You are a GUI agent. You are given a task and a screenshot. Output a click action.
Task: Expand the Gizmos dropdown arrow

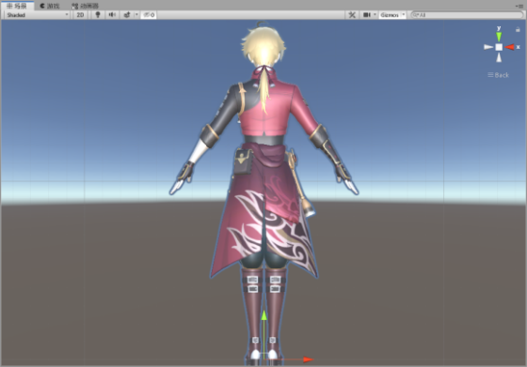(404, 15)
